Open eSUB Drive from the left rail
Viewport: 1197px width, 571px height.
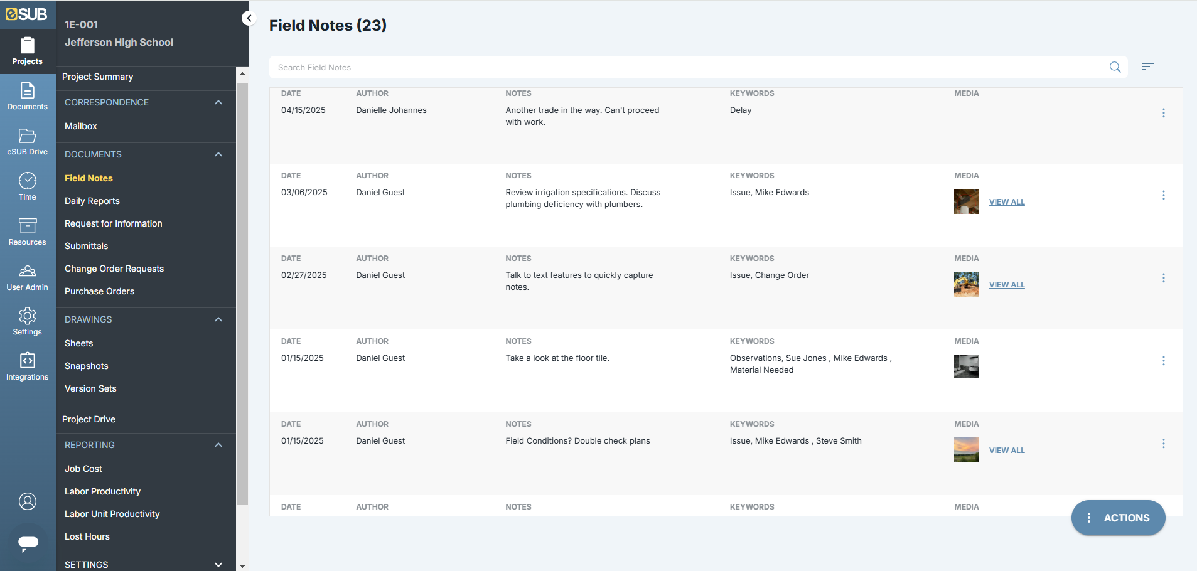27,142
